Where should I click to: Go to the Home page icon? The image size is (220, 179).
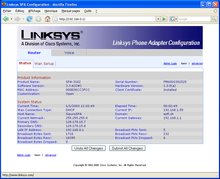(x=48, y=19)
